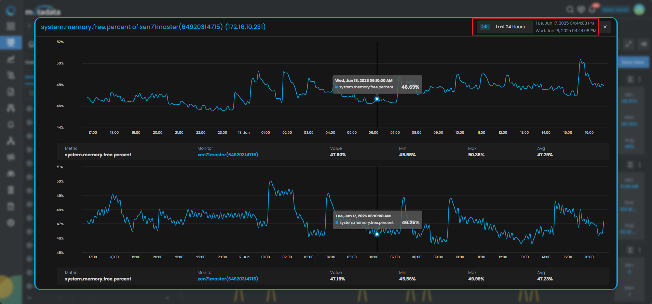Click the highest peak on the top chart
This screenshot has height=304, width=652.
tap(580, 60)
